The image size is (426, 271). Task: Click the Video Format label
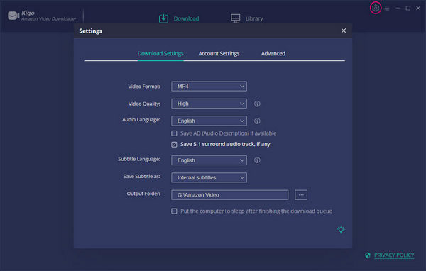tap(144, 87)
